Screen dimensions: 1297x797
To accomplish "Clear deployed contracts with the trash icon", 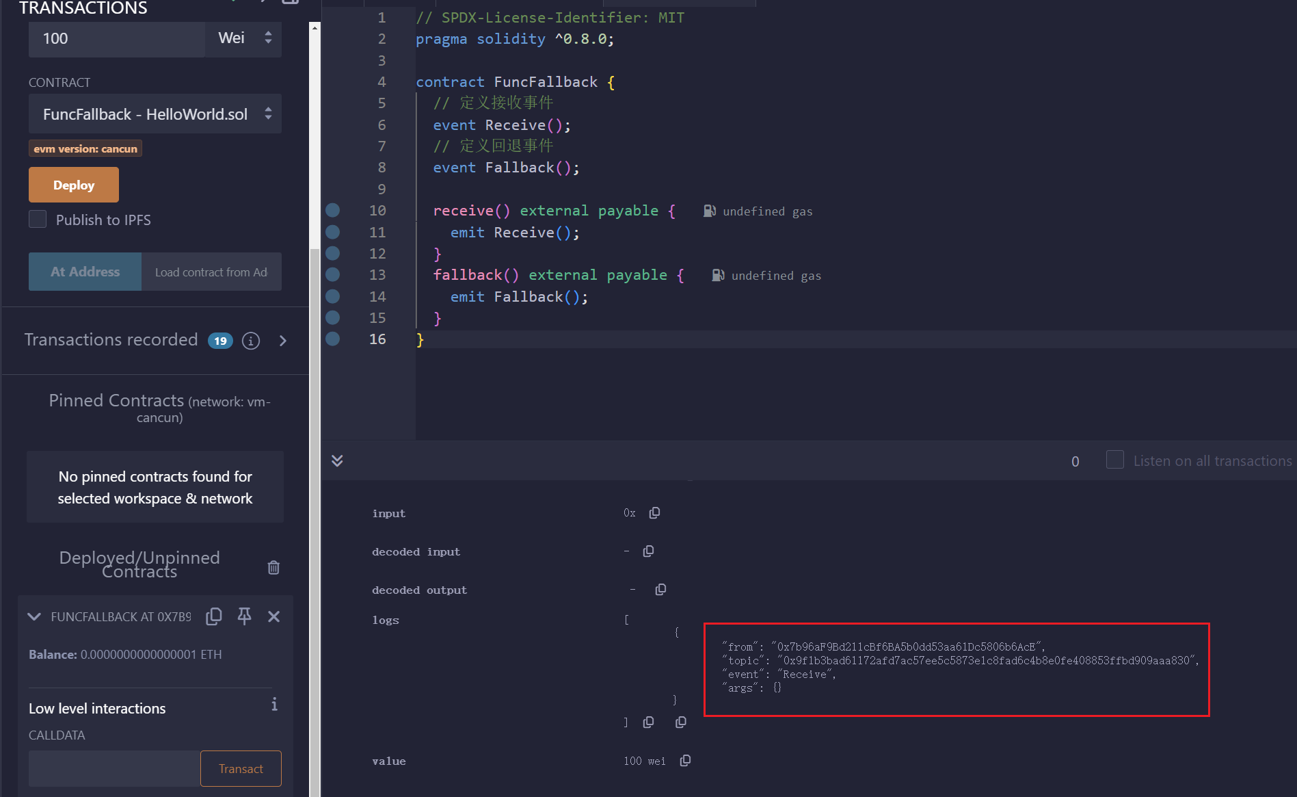I will coord(273,567).
